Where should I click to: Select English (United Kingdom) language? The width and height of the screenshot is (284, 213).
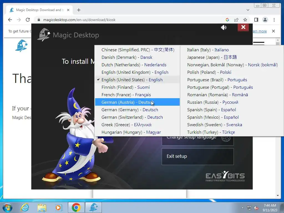tap(138, 72)
